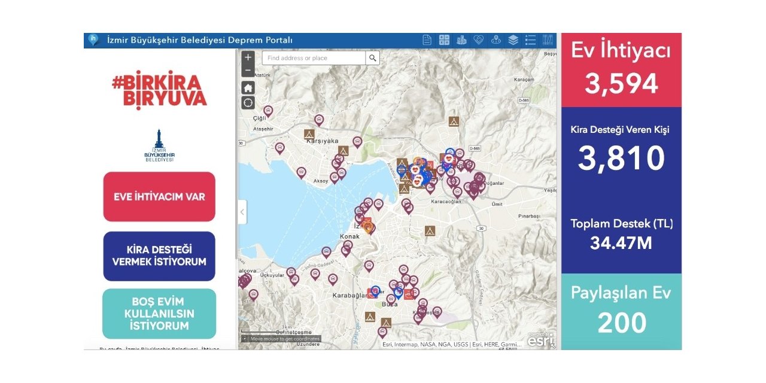Click the EVE İHTİYACIM VAR button

(159, 197)
